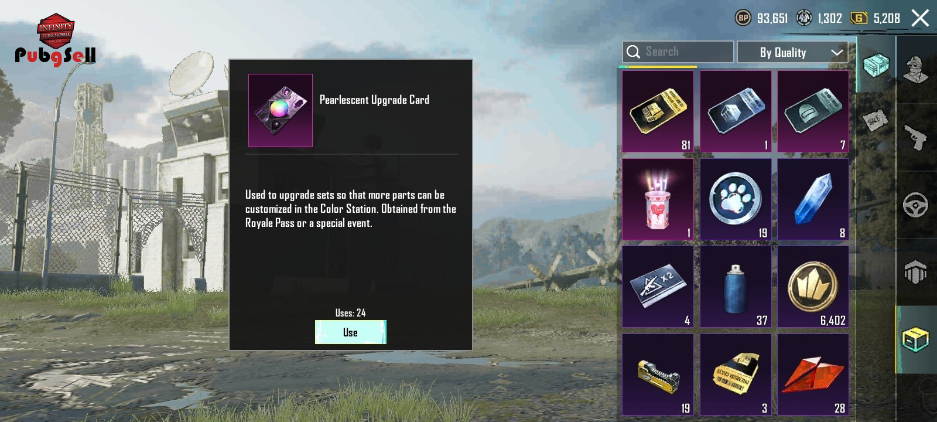Select the gold crown coin item
Viewport: 937px width, 422px height.
813,287
